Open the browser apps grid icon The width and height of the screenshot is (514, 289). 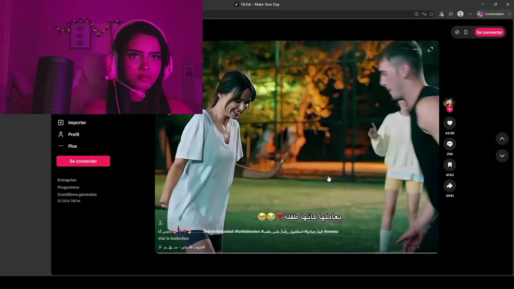coord(416,14)
